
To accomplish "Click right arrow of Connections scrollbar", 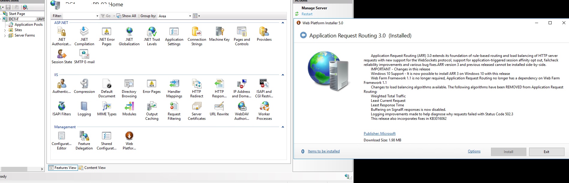I will [42, 169].
